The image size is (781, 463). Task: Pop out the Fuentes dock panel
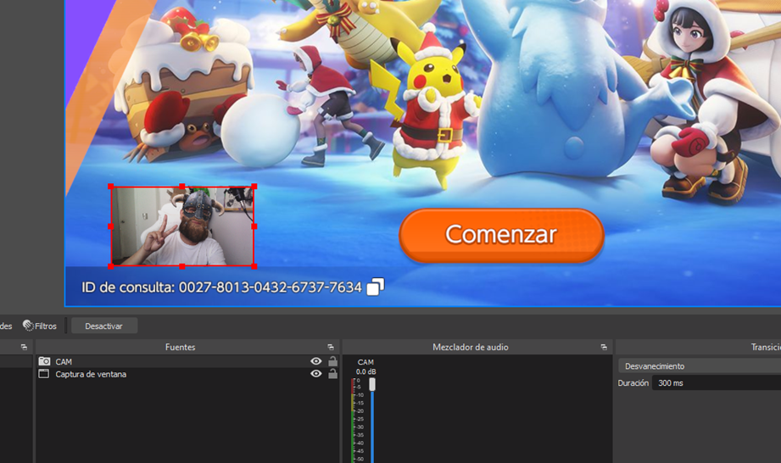331,347
